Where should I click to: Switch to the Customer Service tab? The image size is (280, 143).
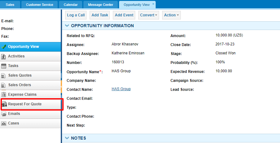point(40,5)
